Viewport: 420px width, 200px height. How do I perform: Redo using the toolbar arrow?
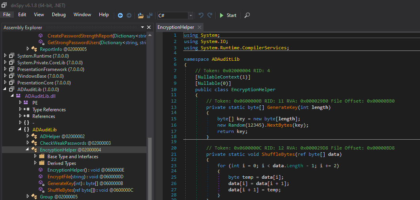pyautogui.click(x=210, y=15)
